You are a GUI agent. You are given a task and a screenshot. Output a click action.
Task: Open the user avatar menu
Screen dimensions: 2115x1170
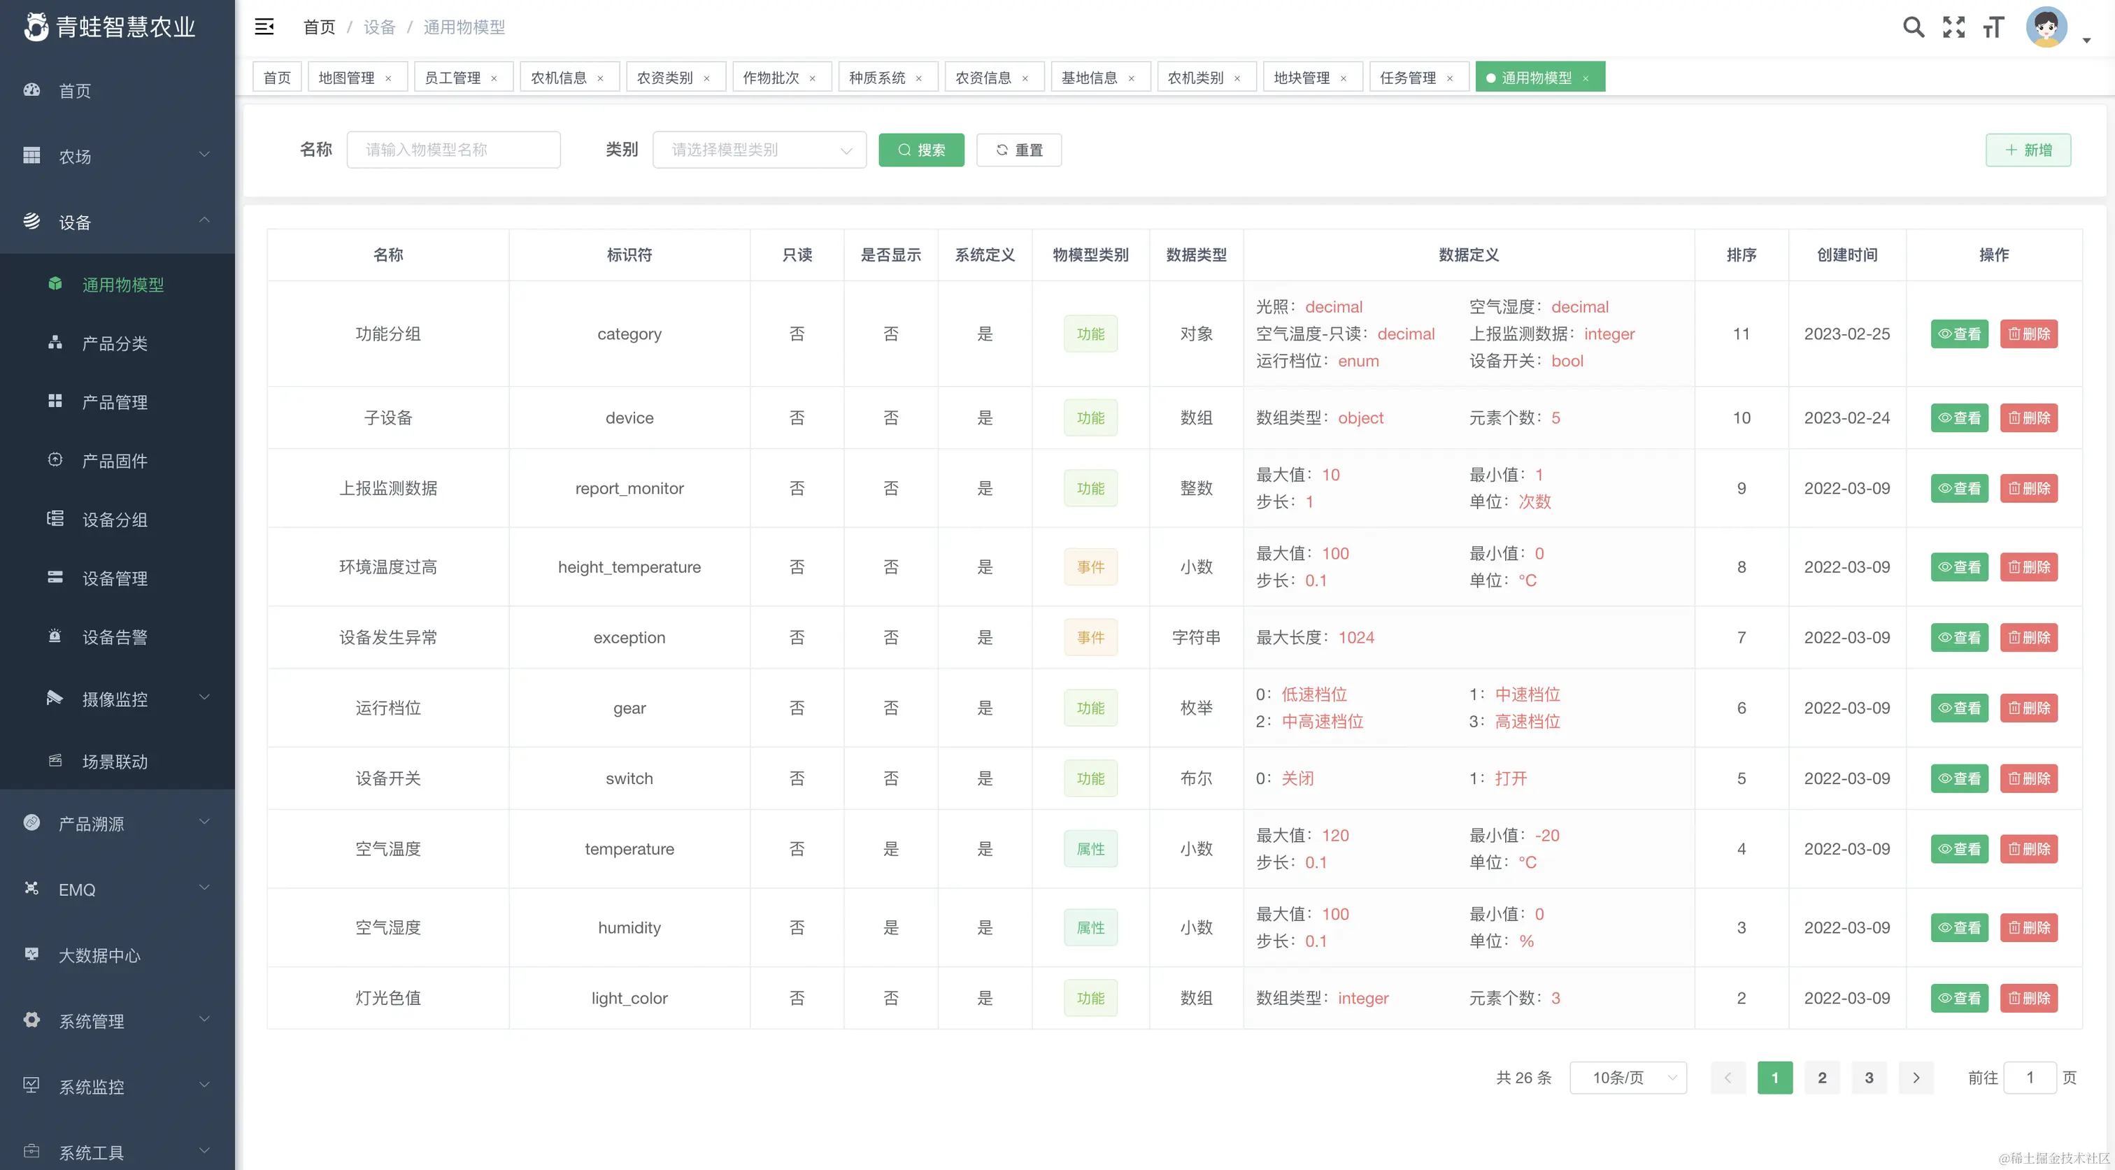click(x=2046, y=27)
